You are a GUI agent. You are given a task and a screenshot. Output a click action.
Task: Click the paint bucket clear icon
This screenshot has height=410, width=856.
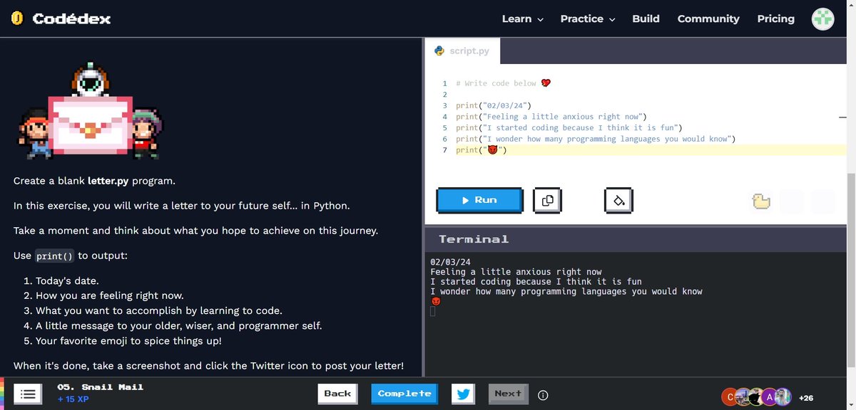point(618,201)
